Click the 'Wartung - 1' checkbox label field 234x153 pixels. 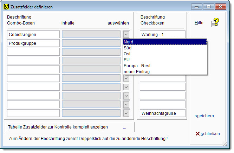point(162,34)
